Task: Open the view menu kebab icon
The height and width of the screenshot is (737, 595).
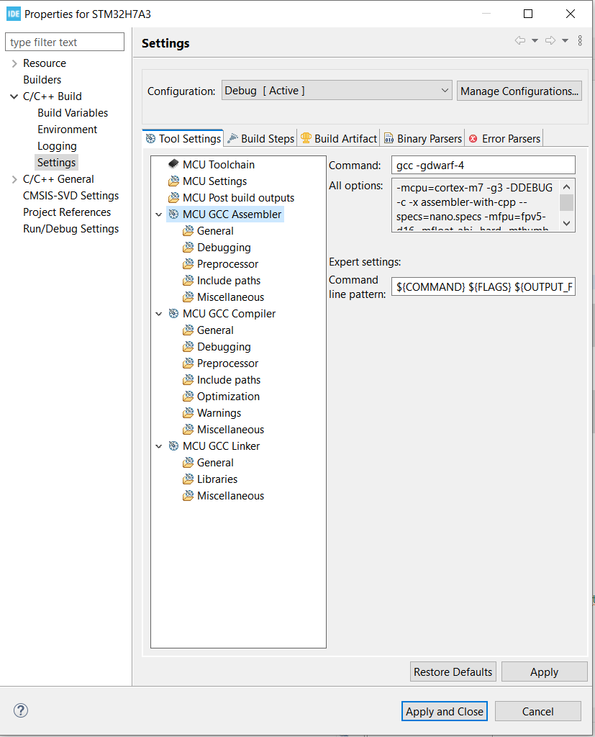Action: pos(580,41)
